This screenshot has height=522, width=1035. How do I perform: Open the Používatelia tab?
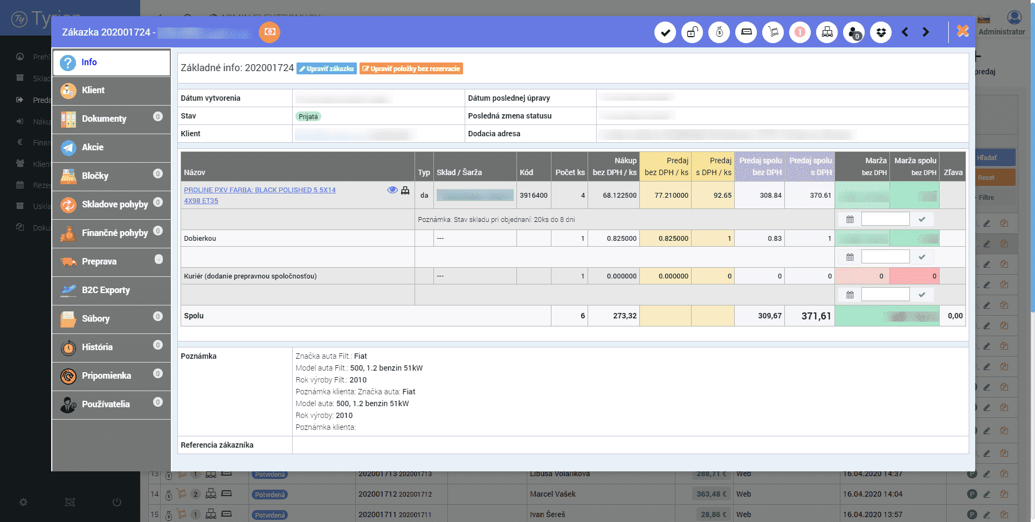(112, 405)
